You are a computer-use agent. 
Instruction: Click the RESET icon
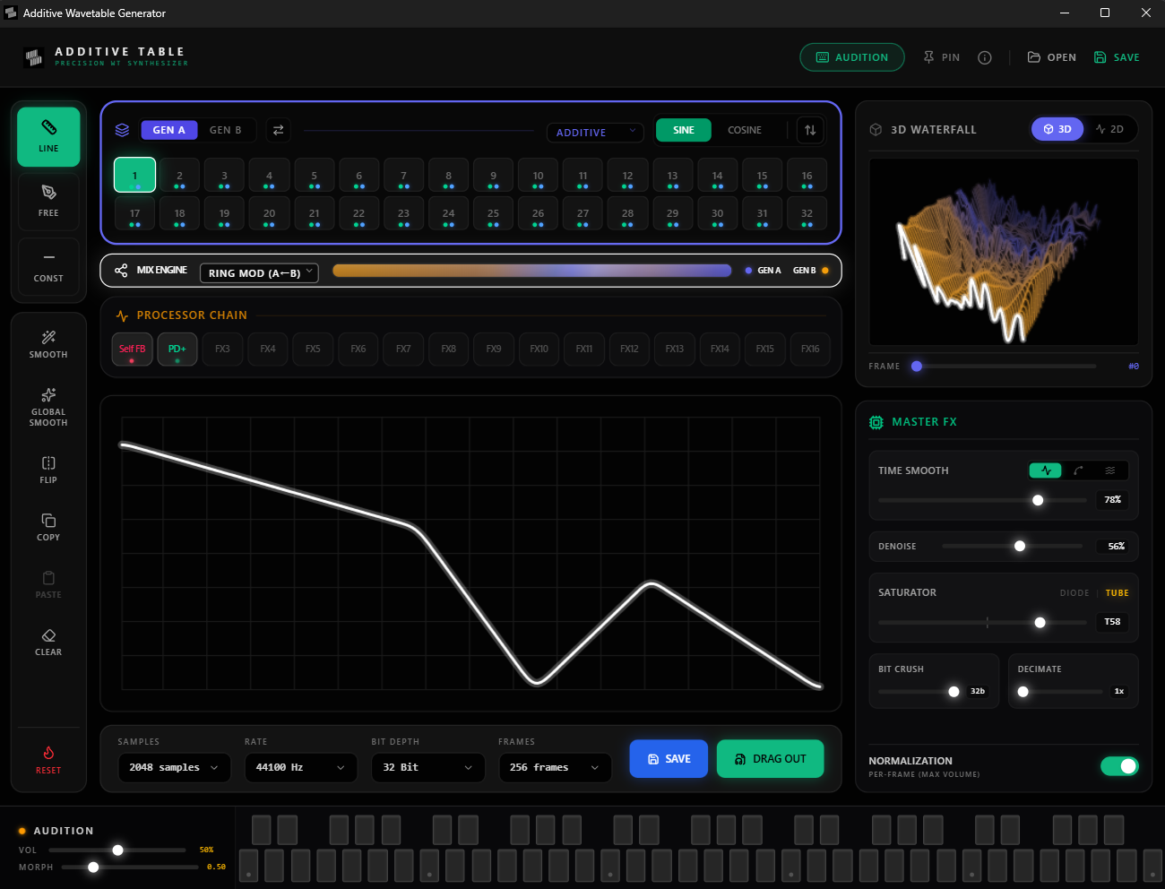click(x=48, y=753)
